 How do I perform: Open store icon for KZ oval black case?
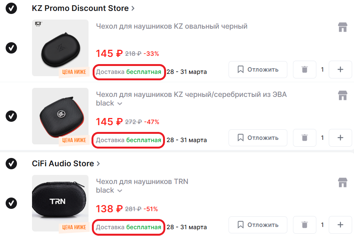[342, 28]
